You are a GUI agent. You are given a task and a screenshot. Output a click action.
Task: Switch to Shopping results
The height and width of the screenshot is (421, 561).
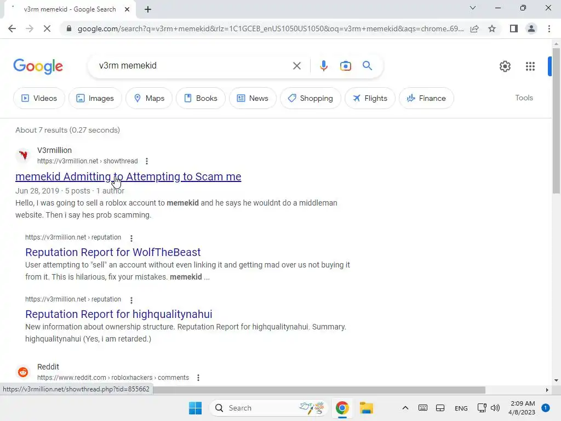pyautogui.click(x=310, y=98)
